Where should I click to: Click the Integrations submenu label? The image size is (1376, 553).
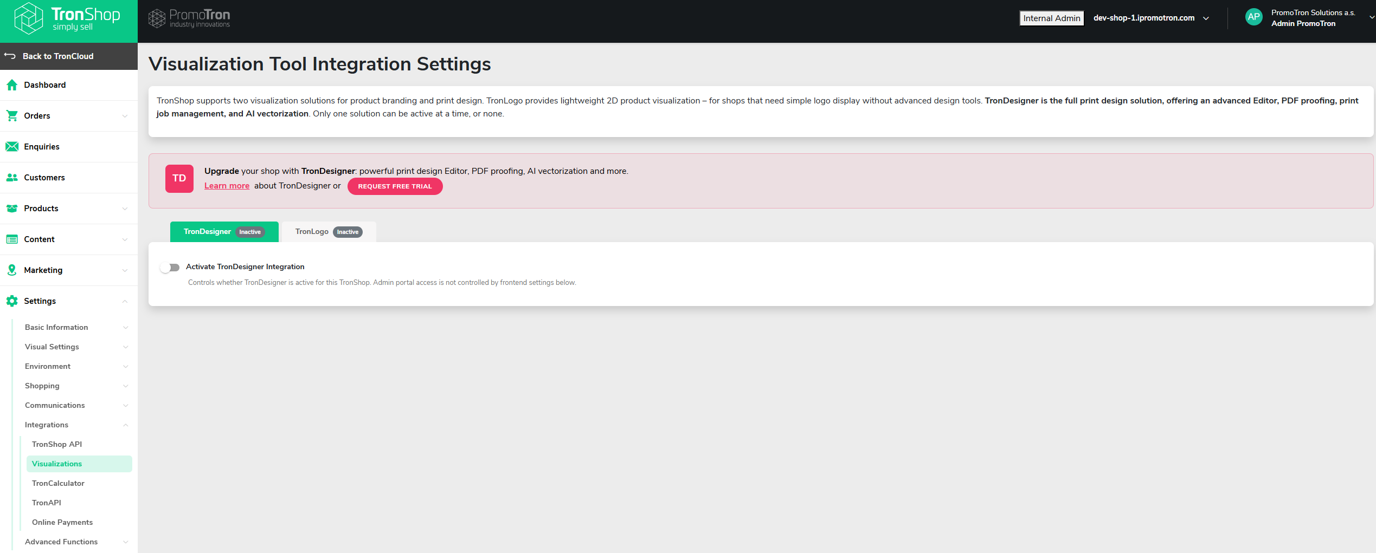(x=47, y=425)
